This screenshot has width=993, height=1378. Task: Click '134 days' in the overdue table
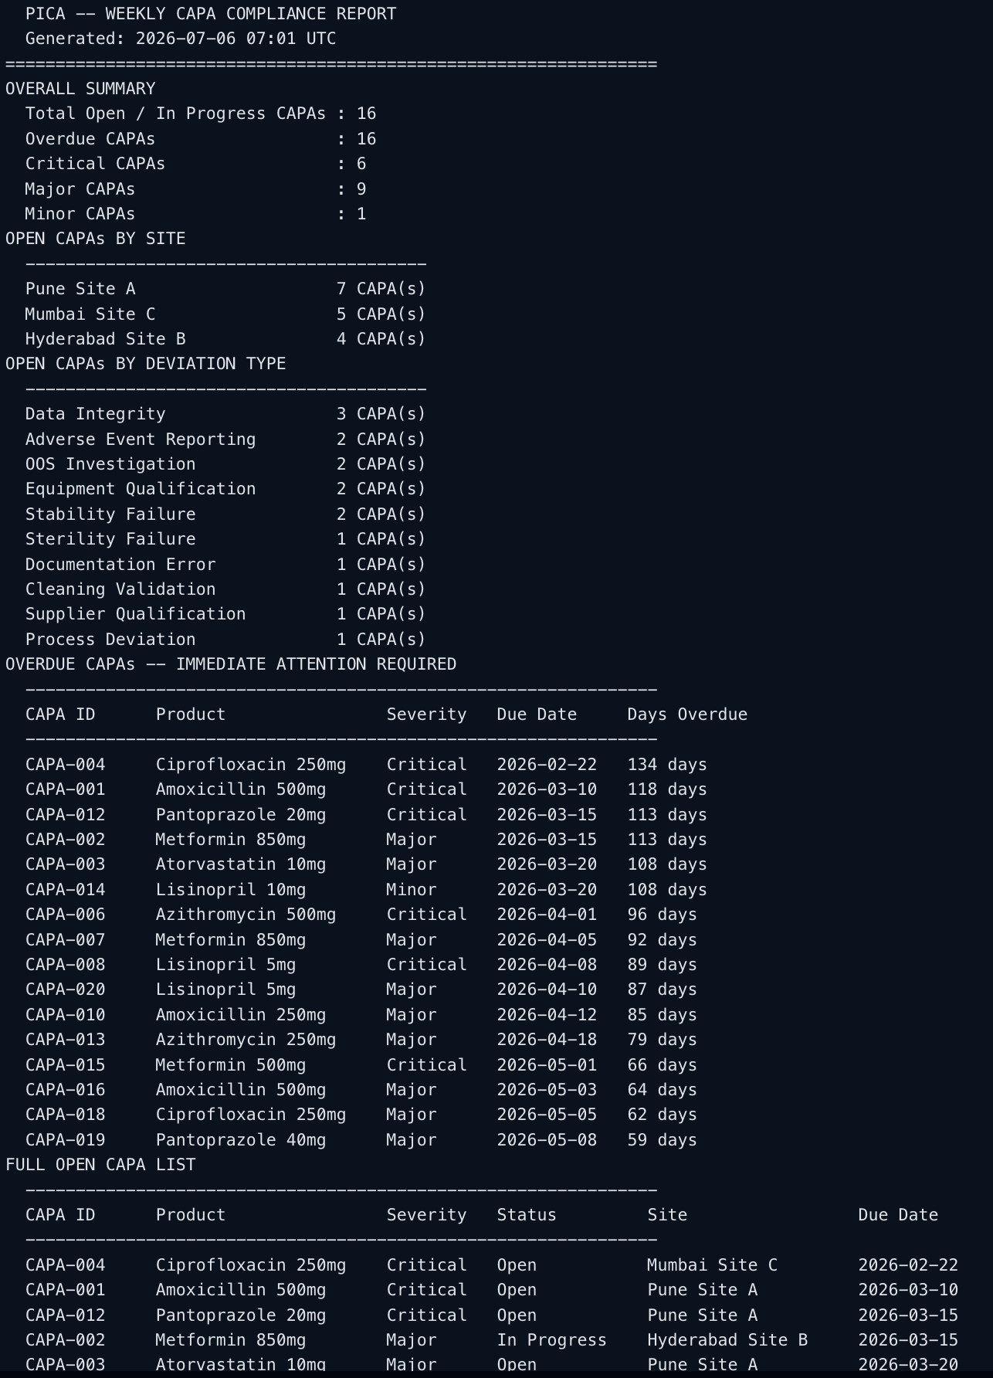pyautogui.click(x=667, y=765)
